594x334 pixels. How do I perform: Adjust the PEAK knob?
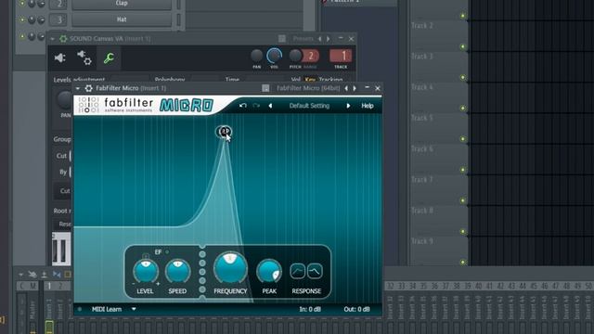click(x=269, y=271)
